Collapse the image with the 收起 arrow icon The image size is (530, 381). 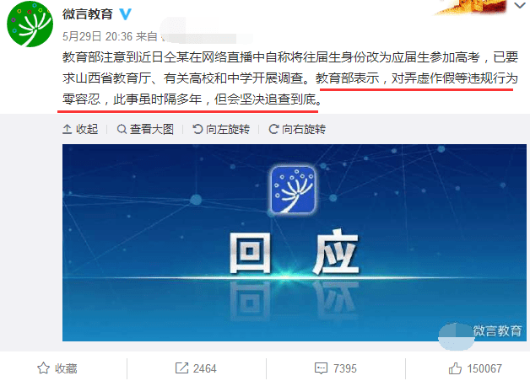point(67,129)
